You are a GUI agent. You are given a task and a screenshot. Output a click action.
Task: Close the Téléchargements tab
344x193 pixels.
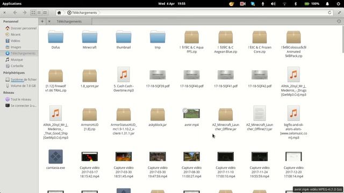click(x=49, y=21)
